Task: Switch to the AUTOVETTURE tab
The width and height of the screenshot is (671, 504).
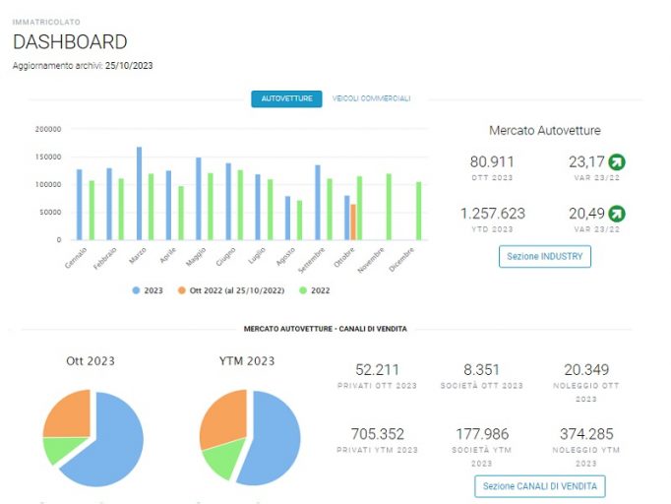Action: coord(286,98)
